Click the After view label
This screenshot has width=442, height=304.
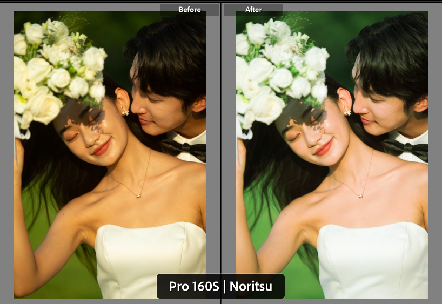click(253, 9)
